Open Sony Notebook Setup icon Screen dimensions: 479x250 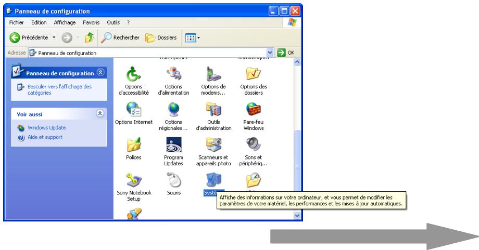133,180
